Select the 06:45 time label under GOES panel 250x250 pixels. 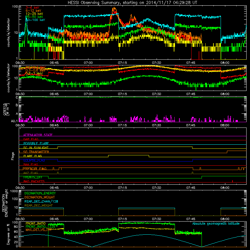[x=54, y=125]
